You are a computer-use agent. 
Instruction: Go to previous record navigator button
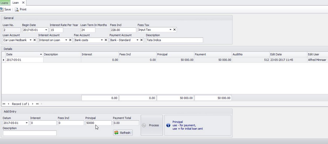8,104
